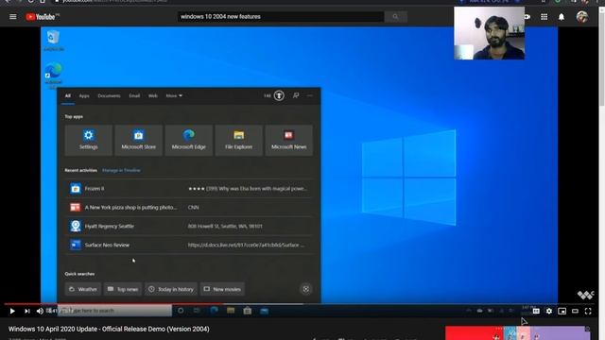Enter full screen mode
Screen dimensions: 605x340
click(x=588, y=311)
